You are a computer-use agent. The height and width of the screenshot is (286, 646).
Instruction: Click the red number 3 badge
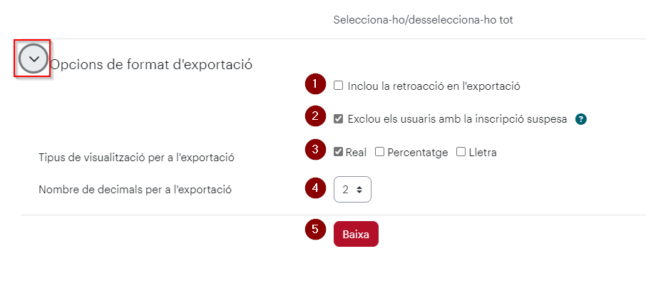[x=315, y=149]
